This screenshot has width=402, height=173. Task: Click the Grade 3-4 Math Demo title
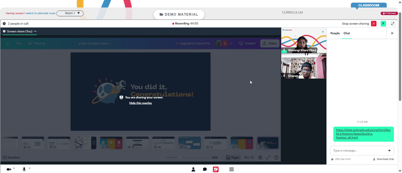pos(95,43)
